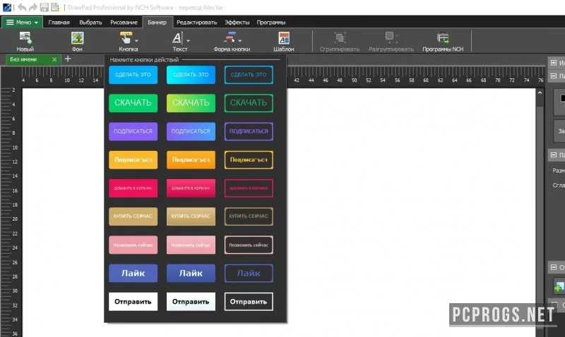
Task: Pick the solid blue СДЕЛАТЬ ЭТО button
Action: 133,75
